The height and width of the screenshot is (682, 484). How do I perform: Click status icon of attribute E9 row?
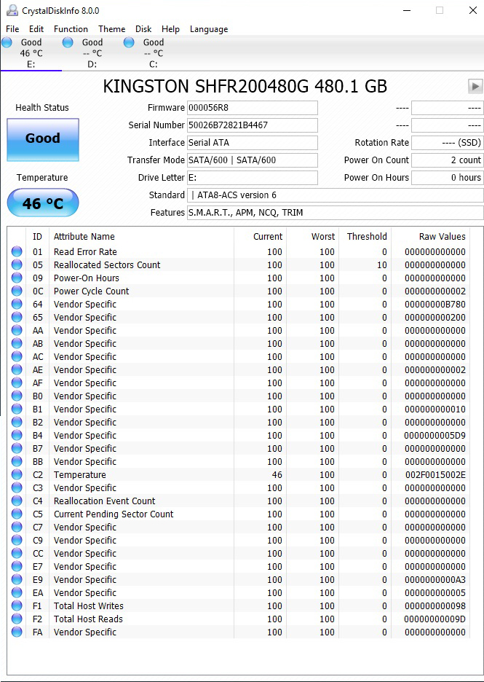[x=17, y=579]
